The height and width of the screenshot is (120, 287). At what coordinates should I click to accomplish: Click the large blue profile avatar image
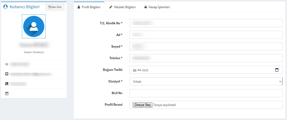point(34,26)
